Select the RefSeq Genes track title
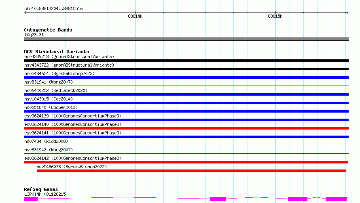Image resolution: width=360 pixels, height=203 pixels. (41, 189)
